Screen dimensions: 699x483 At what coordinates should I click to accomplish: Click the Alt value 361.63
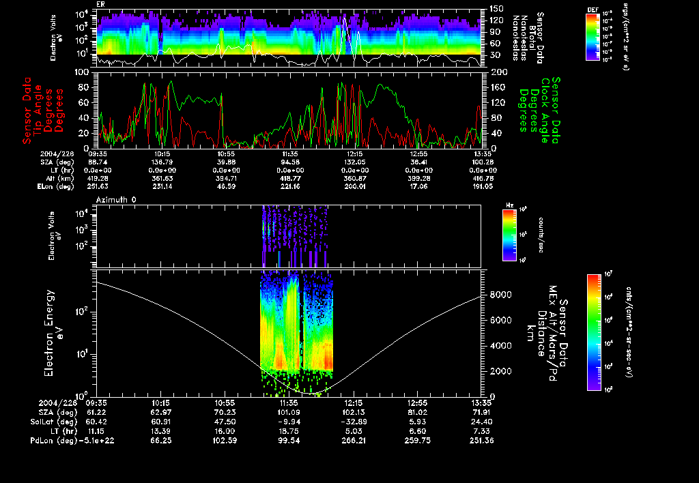tap(162, 178)
